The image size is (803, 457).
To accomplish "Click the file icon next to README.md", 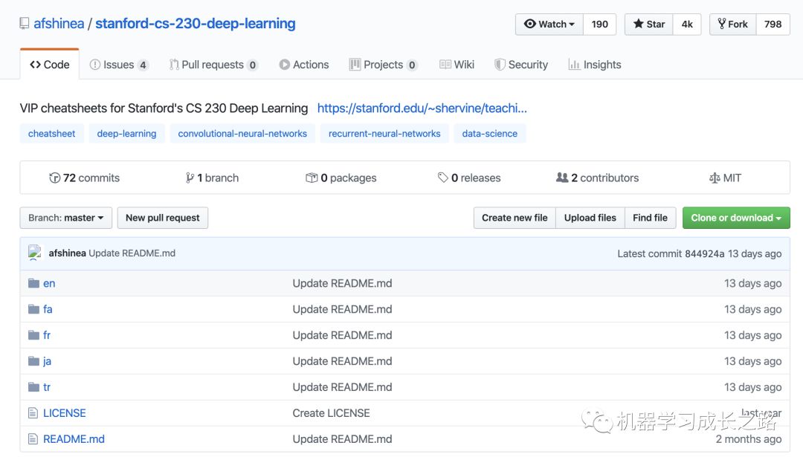I will pos(33,439).
